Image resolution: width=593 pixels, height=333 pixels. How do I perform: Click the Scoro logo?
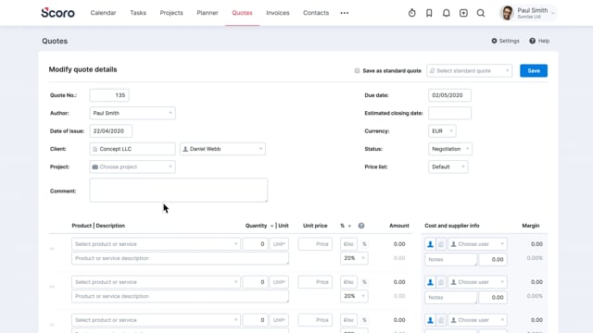57,12
